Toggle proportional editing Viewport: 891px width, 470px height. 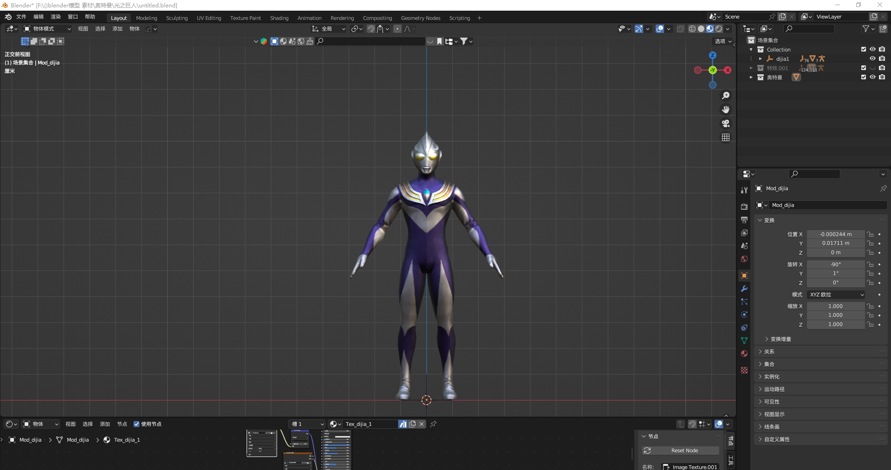click(x=397, y=29)
